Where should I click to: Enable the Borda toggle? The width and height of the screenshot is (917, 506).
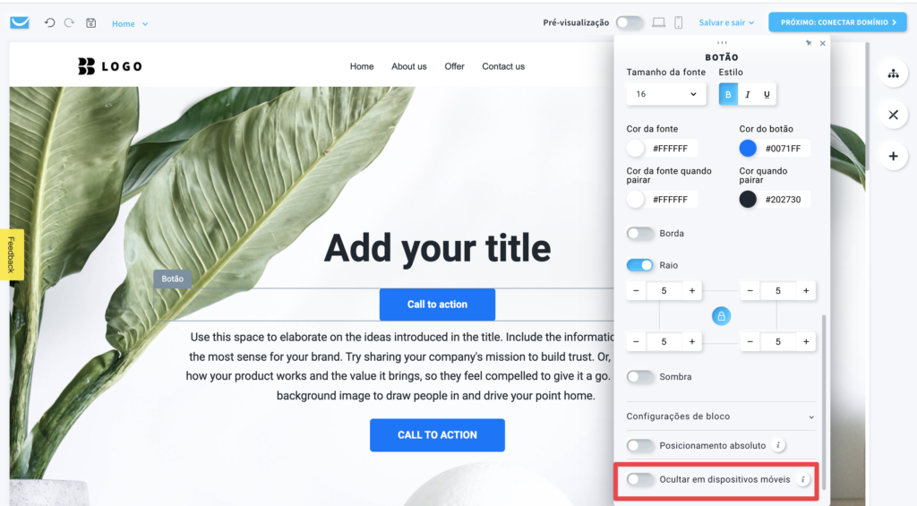[x=639, y=234]
